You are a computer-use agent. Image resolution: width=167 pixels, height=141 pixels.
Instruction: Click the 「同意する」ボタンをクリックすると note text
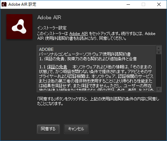(98, 101)
